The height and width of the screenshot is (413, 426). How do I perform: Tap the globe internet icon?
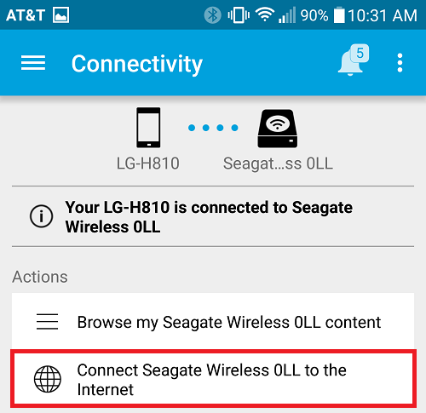point(48,379)
